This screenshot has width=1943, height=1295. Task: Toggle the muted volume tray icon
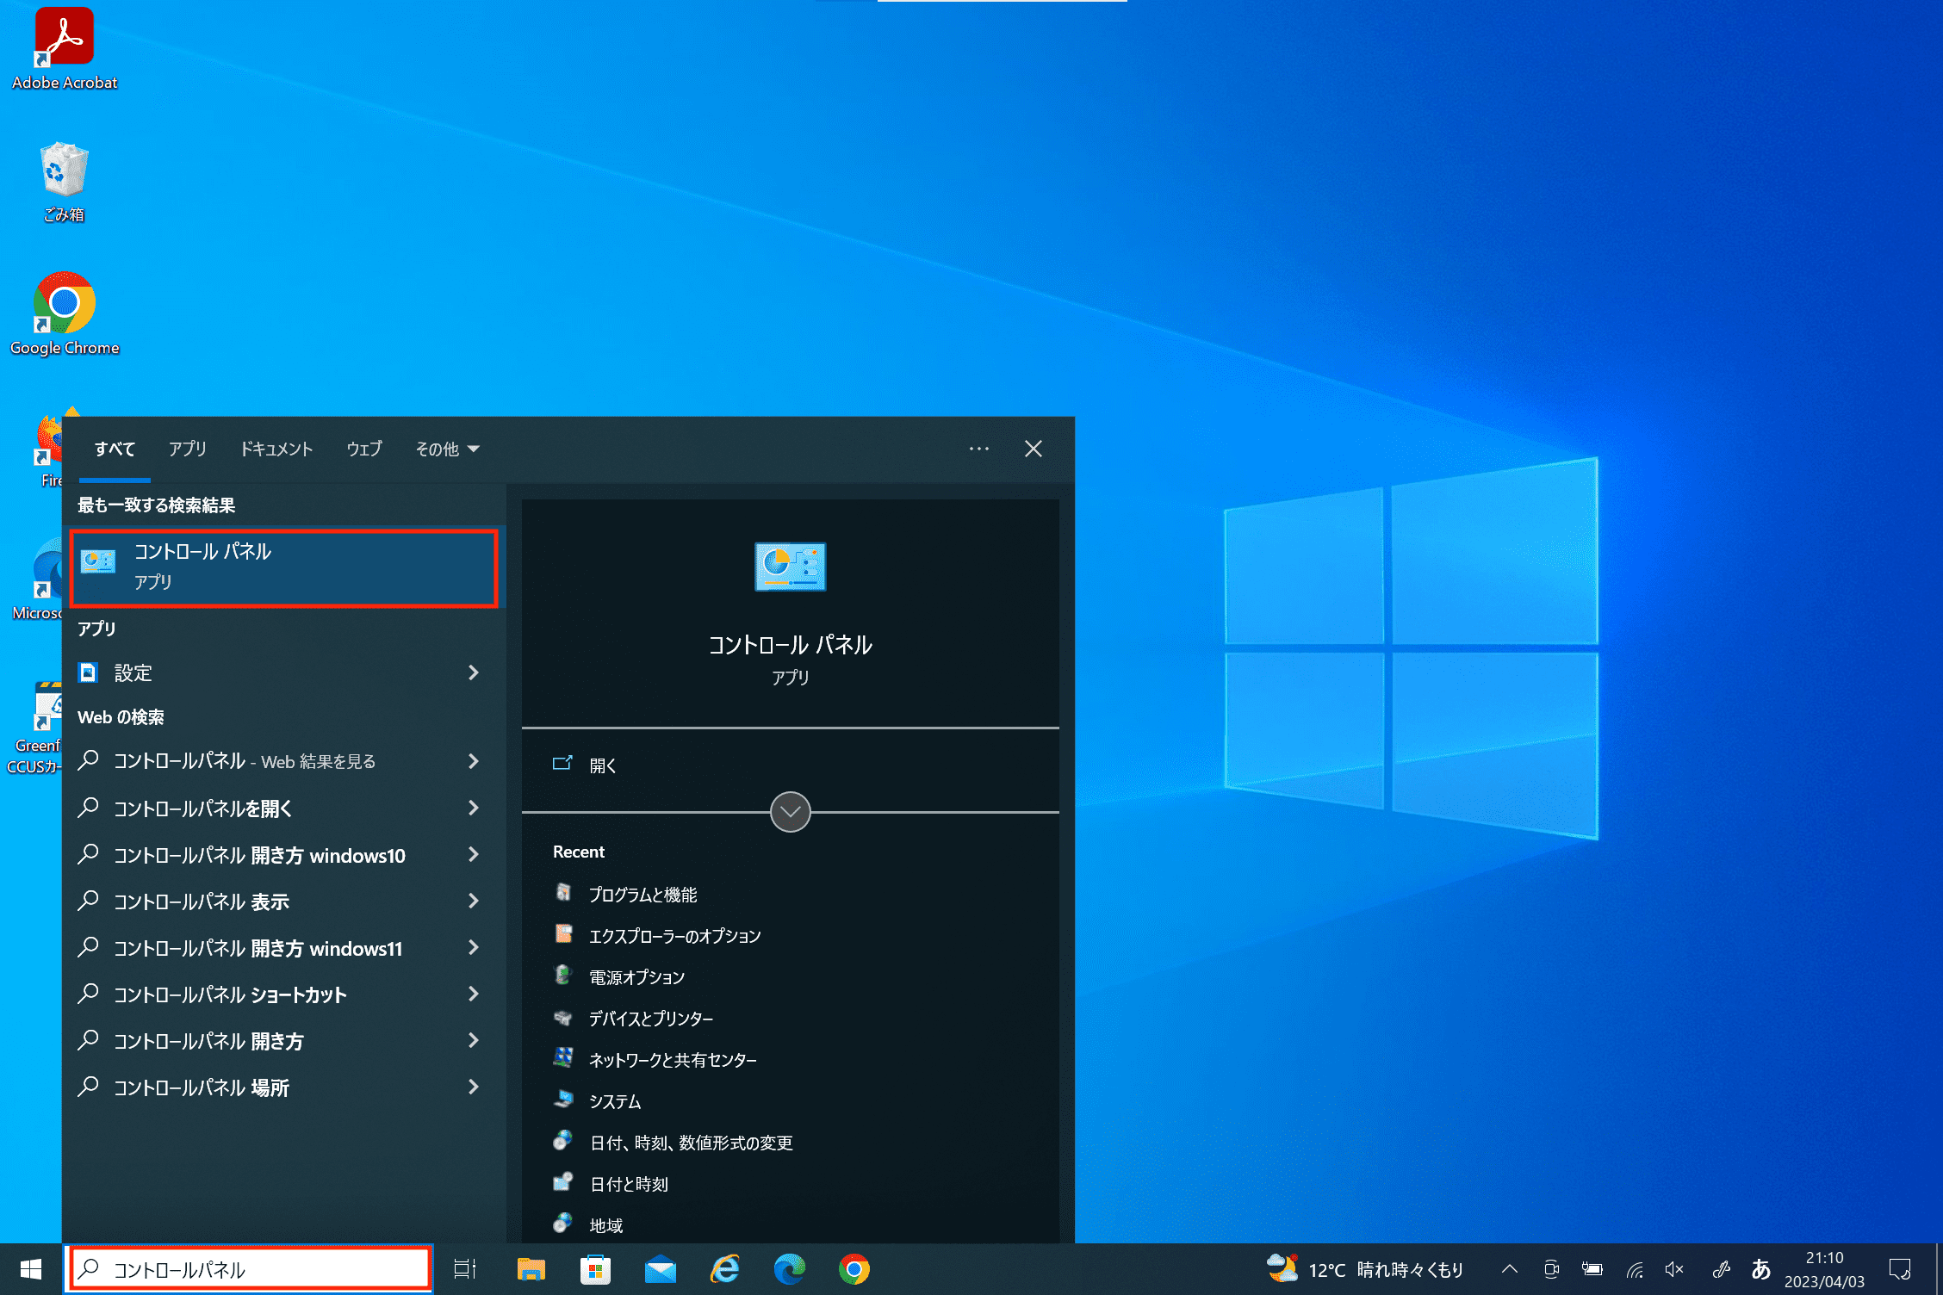tap(1674, 1269)
